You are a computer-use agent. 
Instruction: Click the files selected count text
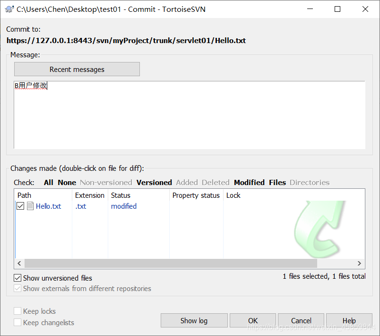click(324, 276)
